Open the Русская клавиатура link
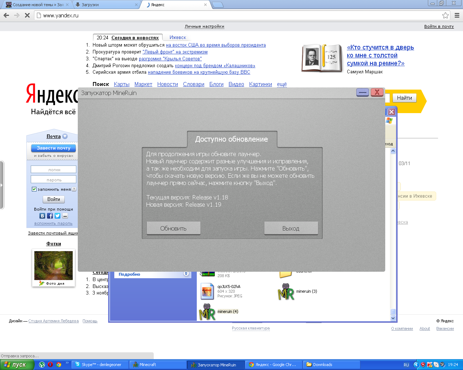This screenshot has height=370, width=463. pos(251,328)
